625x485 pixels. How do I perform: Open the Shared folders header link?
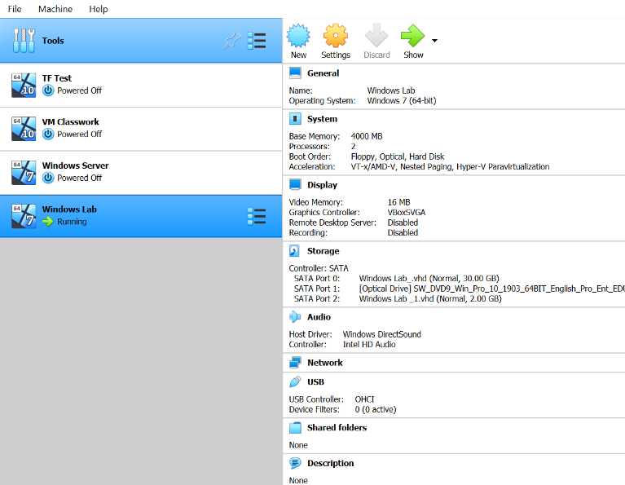click(337, 428)
